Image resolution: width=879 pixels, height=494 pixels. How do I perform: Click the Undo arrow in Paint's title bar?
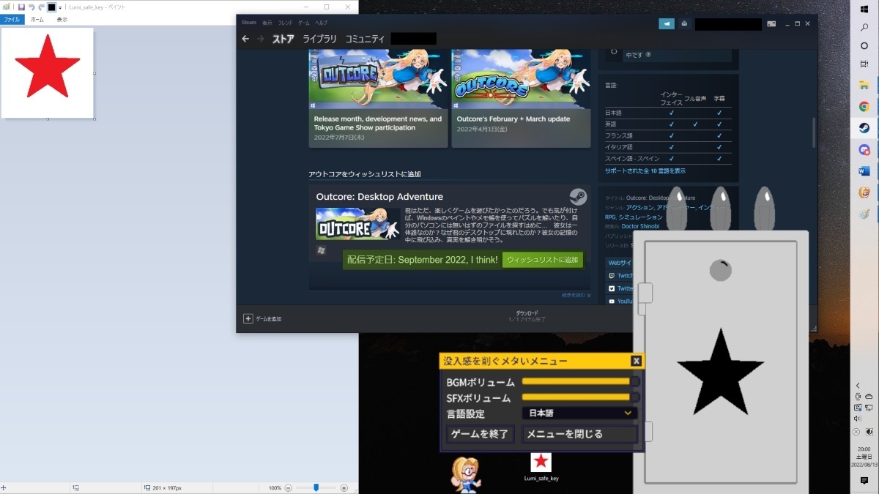click(x=31, y=7)
